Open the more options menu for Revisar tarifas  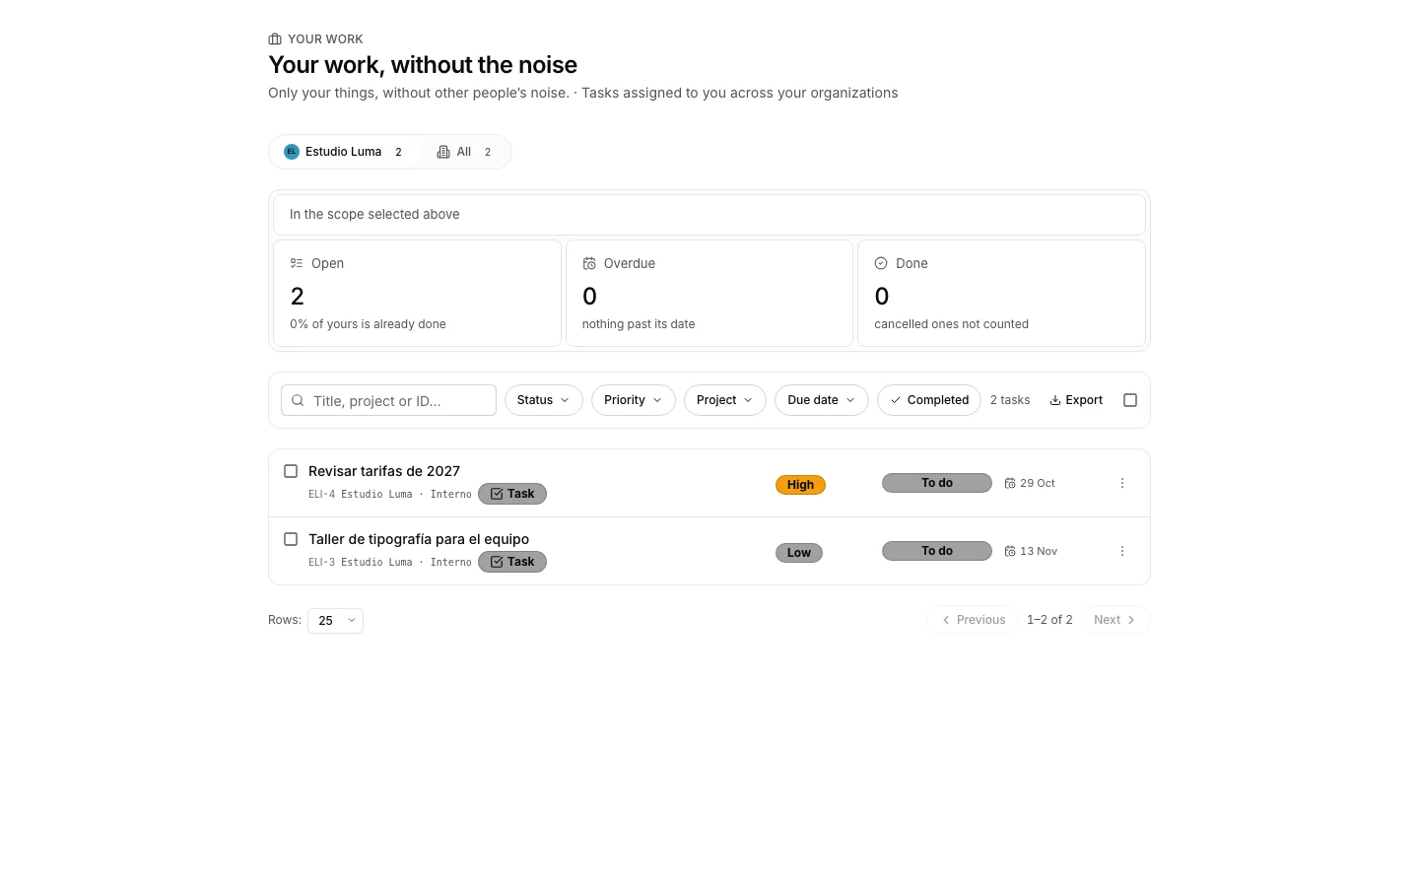pos(1122,483)
